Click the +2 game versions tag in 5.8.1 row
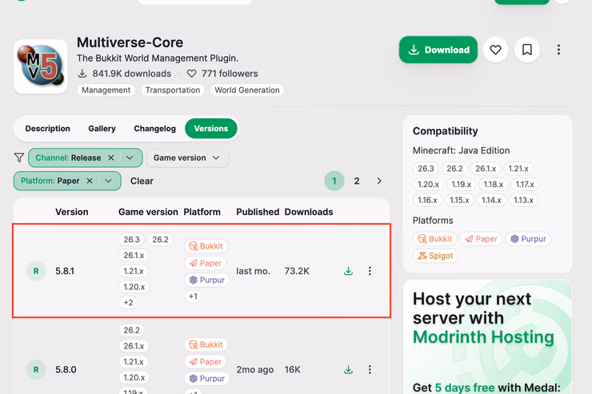Screen dimensions: 592x394 click(128, 302)
